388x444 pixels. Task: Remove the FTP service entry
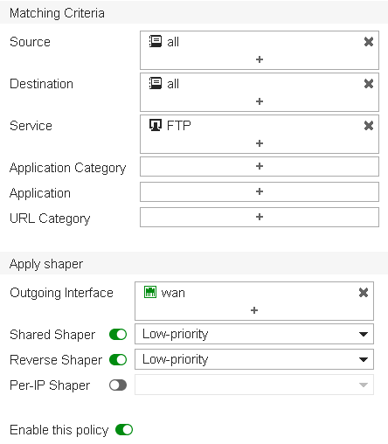369,126
